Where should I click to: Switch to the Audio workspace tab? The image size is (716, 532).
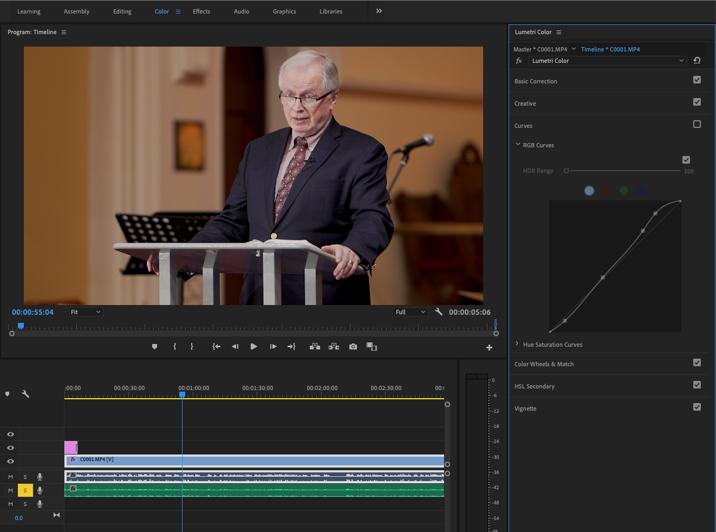click(242, 11)
